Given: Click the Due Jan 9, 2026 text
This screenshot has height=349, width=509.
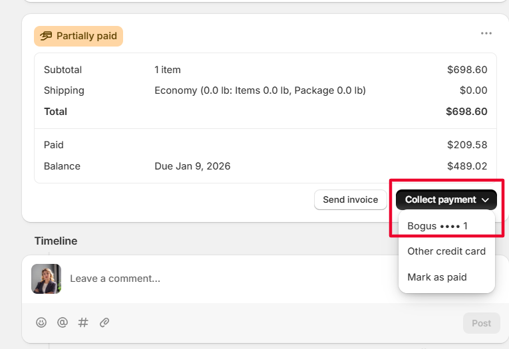Looking at the screenshot, I should (192, 166).
